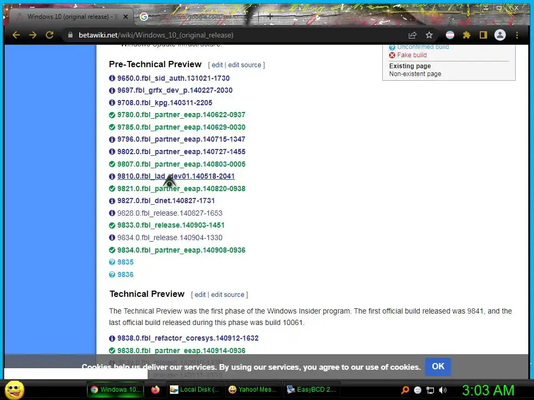The width and height of the screenshot is (534, 400).
Task: Click edit source beside Pre-Technical Preview
Action: (245, 65)
